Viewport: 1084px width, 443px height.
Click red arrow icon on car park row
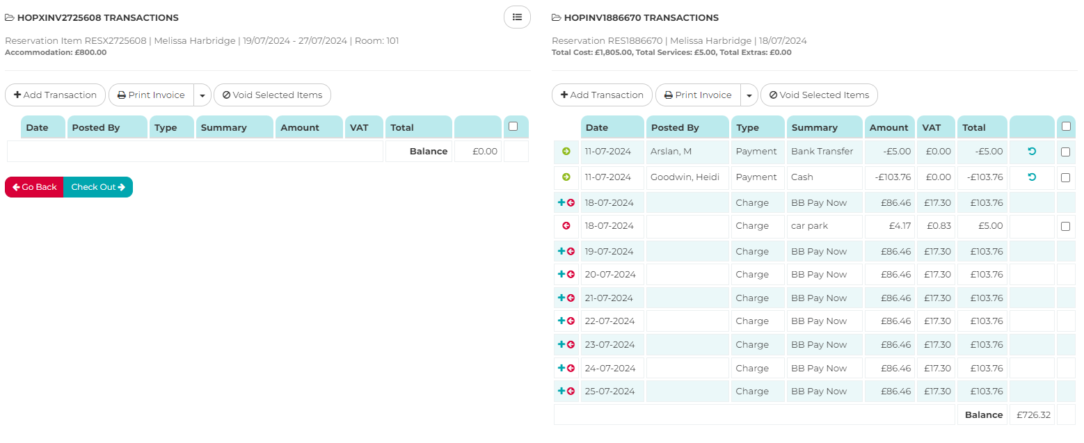[x=566, y=226]
